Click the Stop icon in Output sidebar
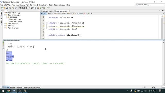Viewport: 165px width, 93px height. (x=3, y=46)
